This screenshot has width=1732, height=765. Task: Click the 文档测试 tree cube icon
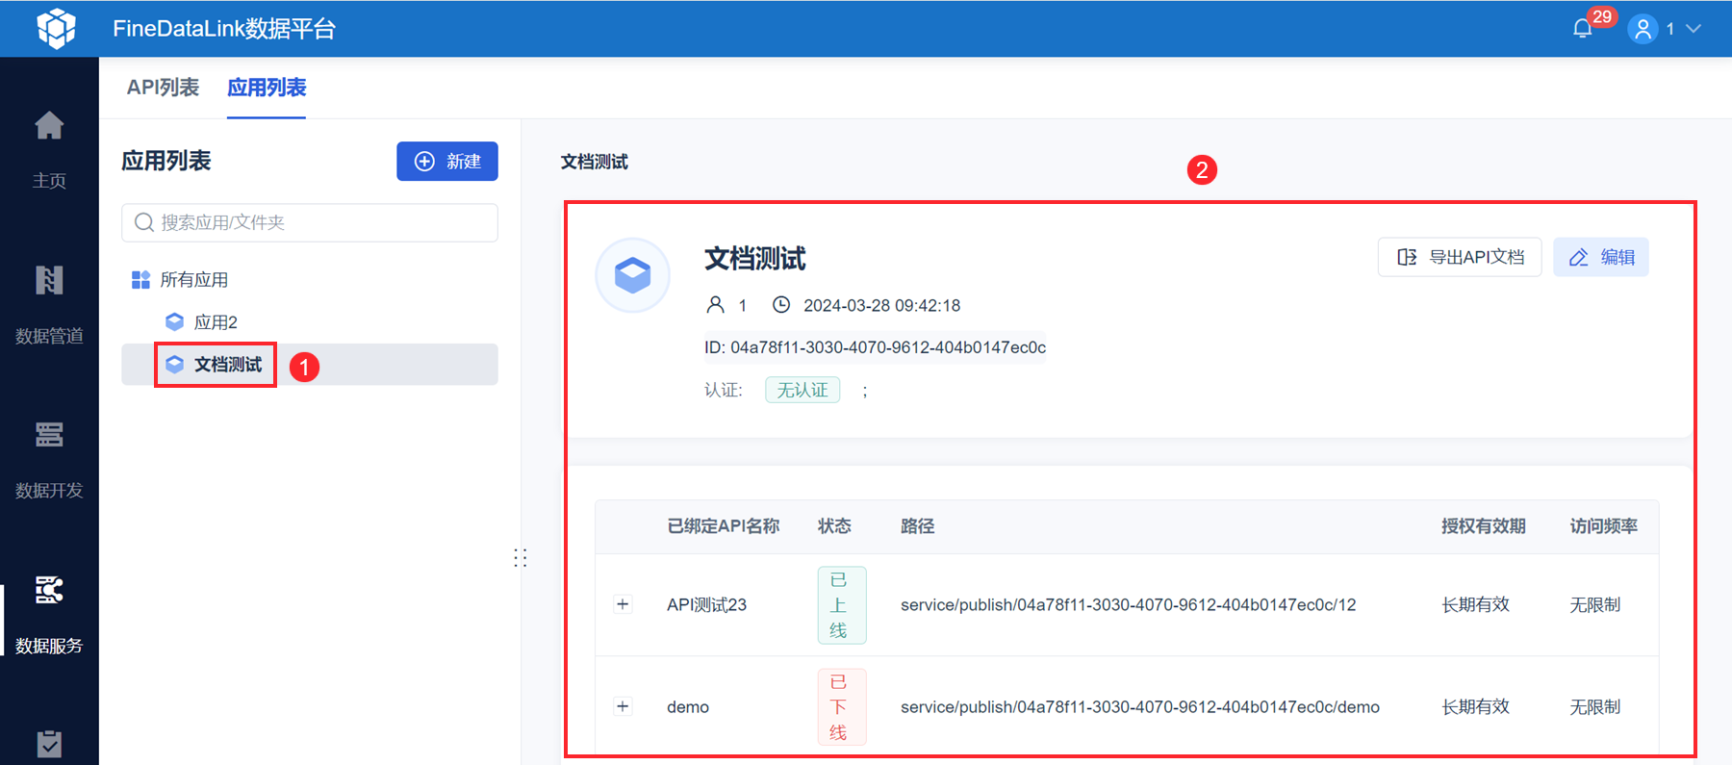(174, 364)
